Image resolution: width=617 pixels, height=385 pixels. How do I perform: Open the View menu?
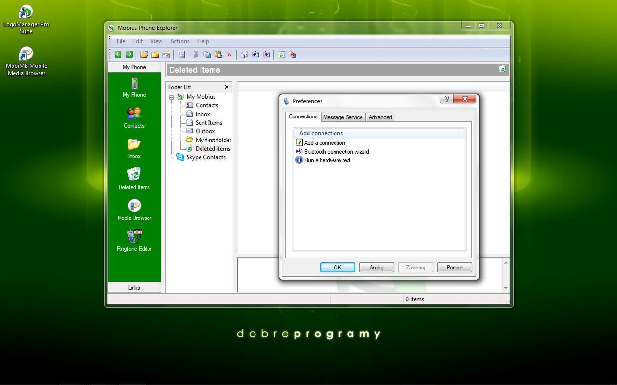click(x=156, y=41)
